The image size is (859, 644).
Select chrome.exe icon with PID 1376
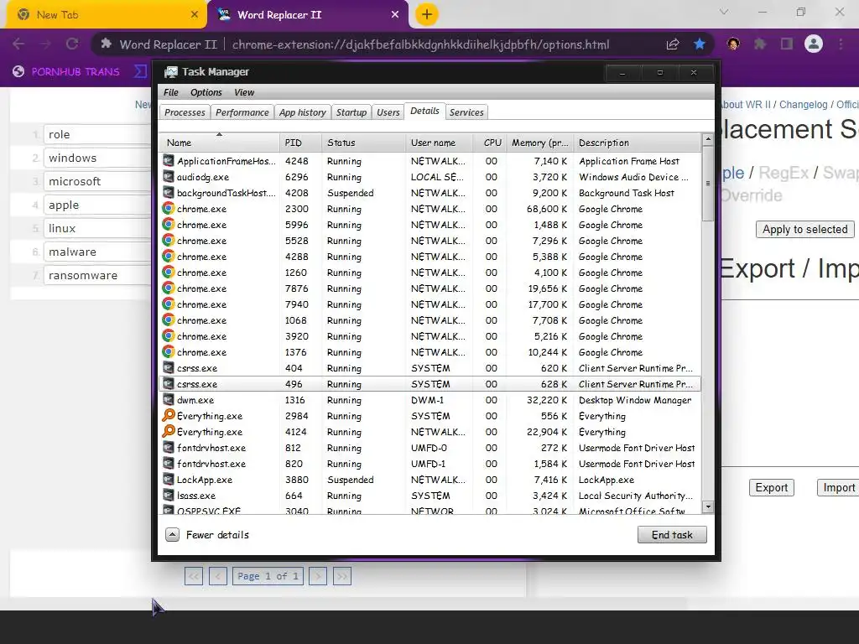[168, 351]
